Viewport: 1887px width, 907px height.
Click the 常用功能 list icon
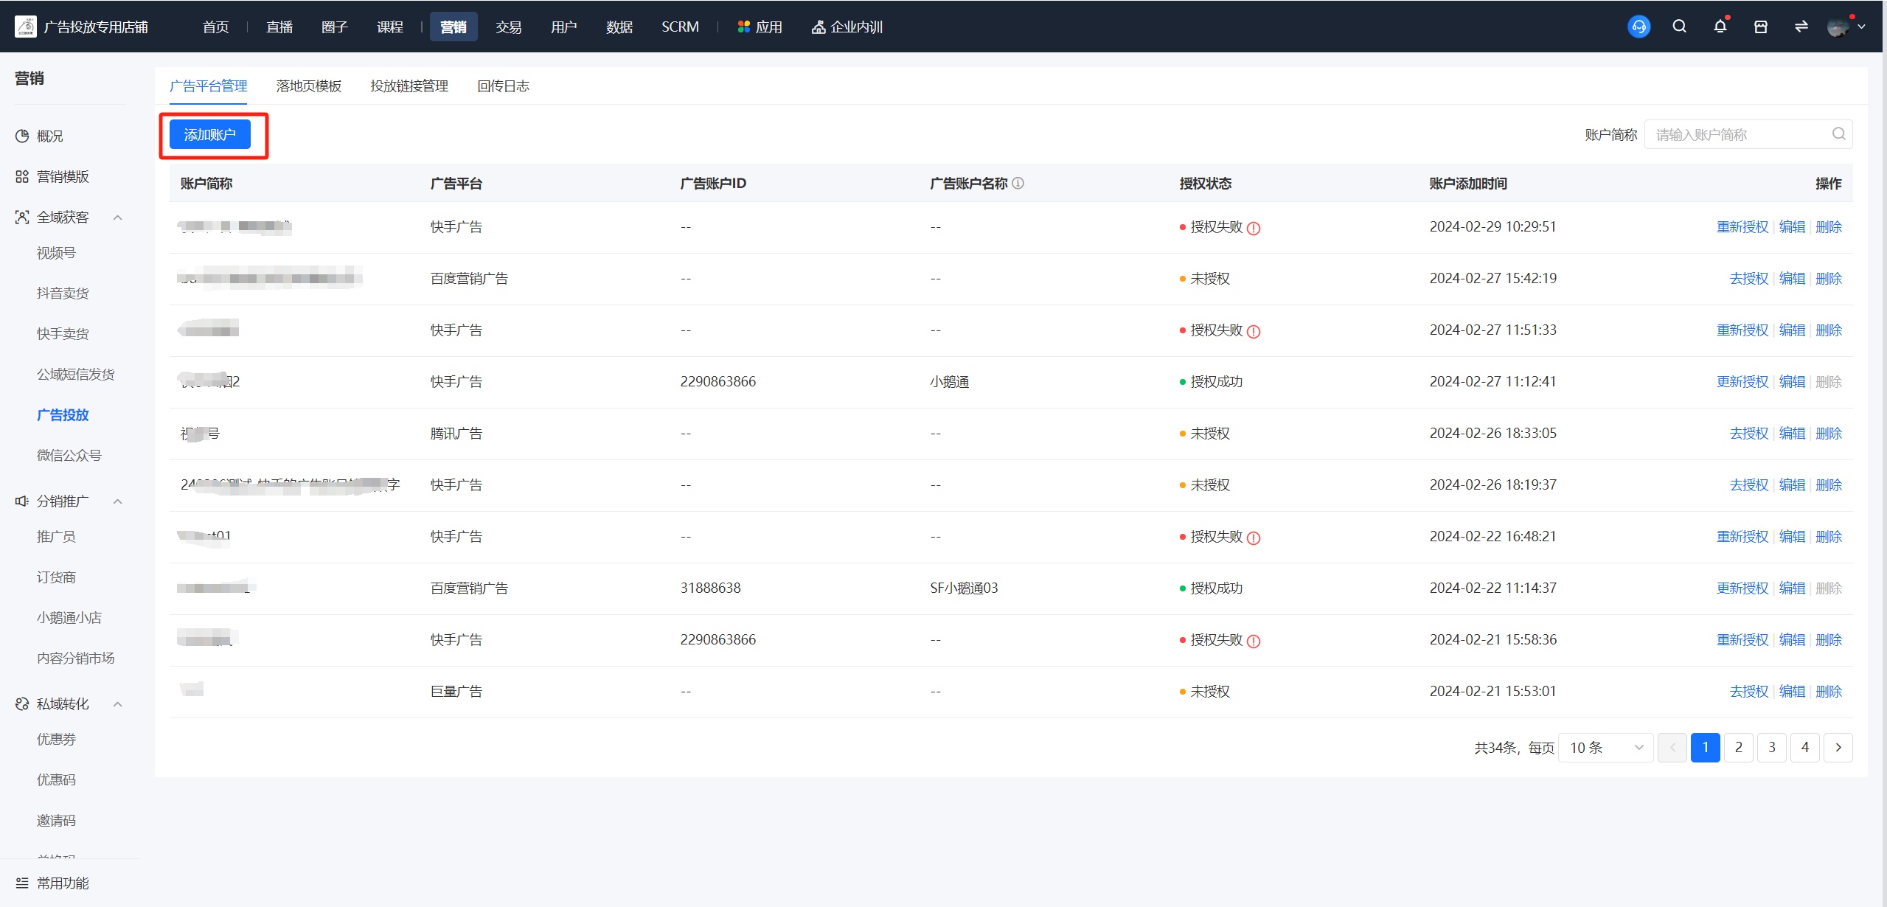22,883
